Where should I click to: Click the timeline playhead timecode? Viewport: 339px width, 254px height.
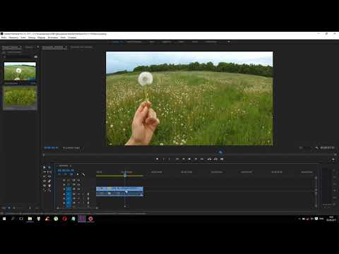(66, 170)
